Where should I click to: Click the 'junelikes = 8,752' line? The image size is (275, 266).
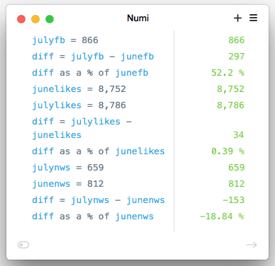pos(79,89)
